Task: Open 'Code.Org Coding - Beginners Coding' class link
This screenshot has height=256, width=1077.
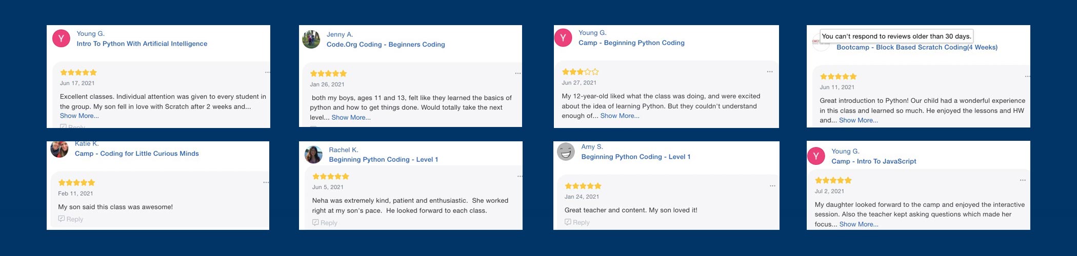Action: pos(386,45)
